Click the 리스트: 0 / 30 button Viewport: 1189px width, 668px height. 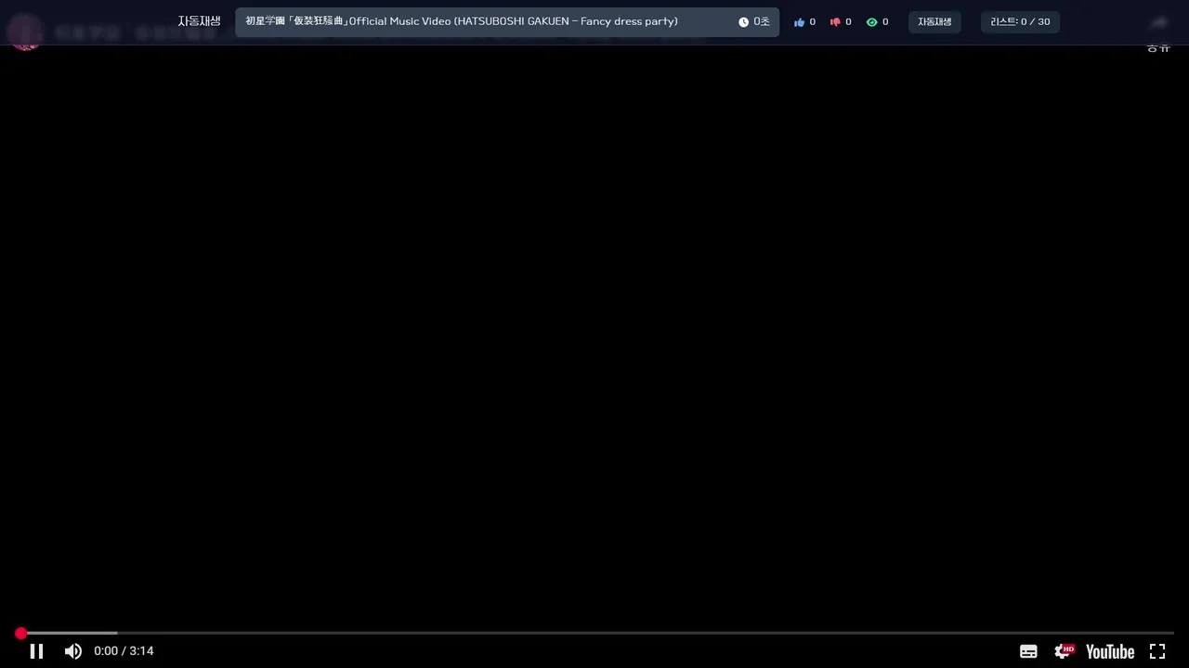click(1020, 22)
